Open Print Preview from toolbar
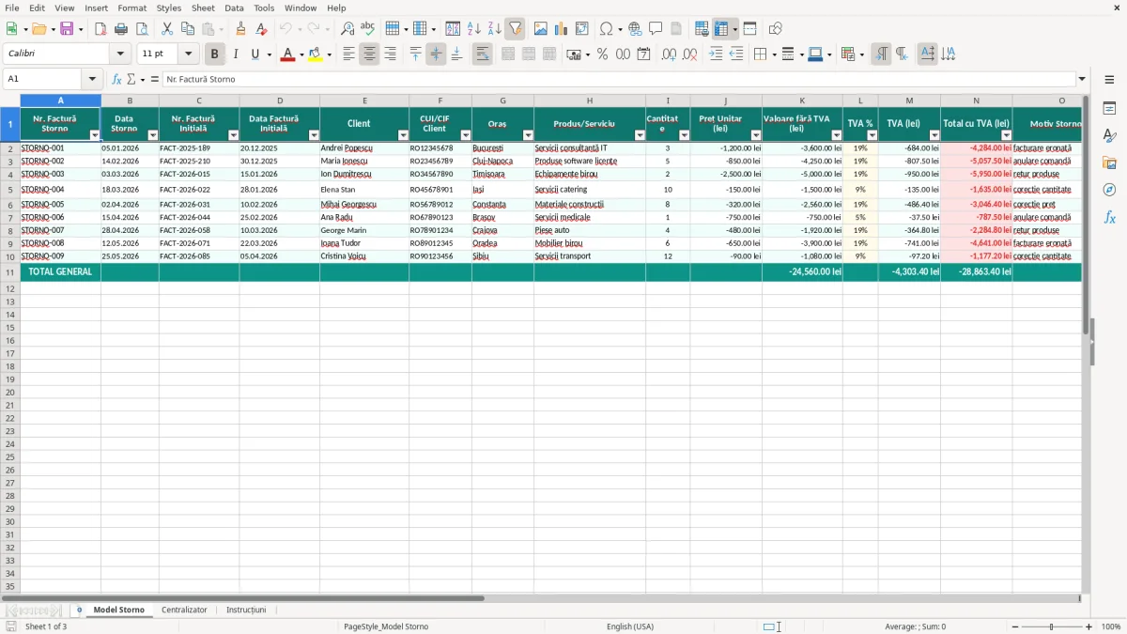The image size is (1127, 634). click(142, 29)
